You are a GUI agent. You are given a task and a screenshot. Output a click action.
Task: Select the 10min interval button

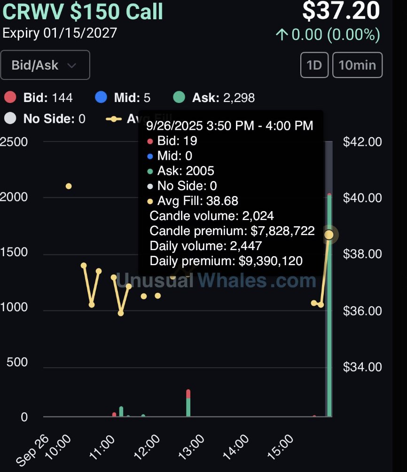coord(357,65)
